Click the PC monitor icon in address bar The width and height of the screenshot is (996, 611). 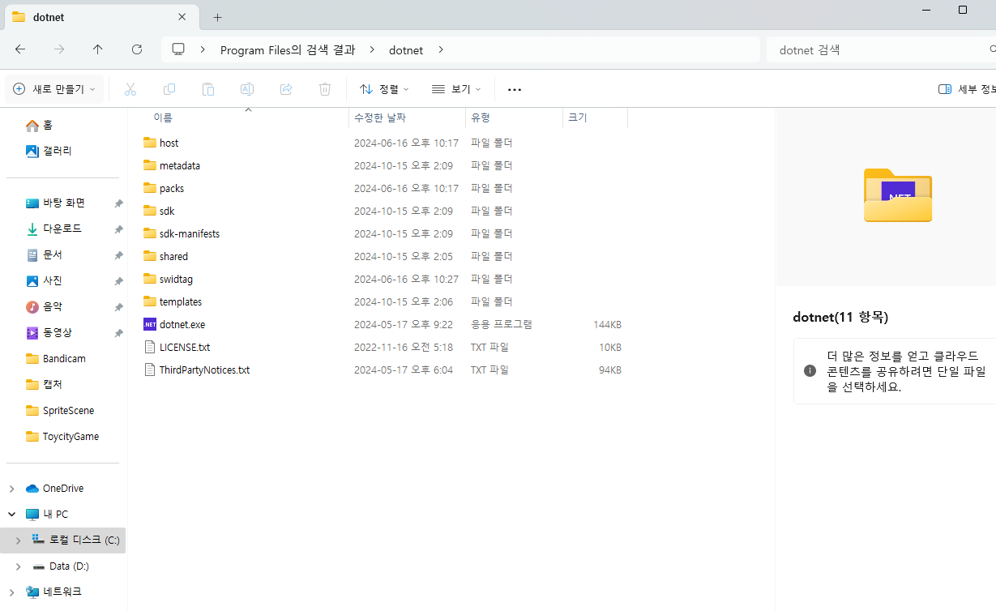178,49
